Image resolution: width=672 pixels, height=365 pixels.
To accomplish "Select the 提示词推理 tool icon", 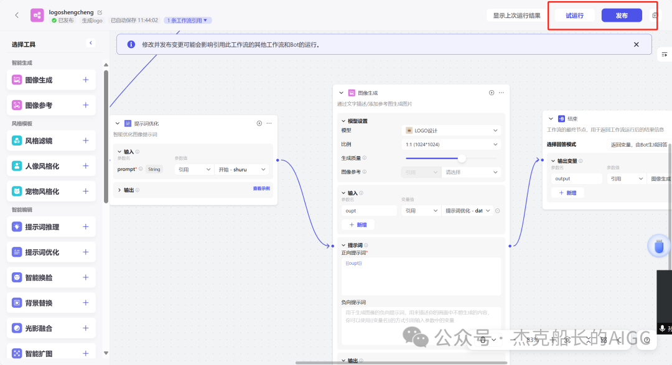I will pos(17,226).
